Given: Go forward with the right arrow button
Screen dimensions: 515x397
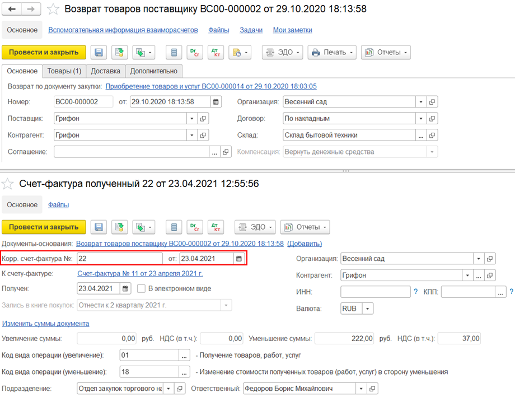Looking at the screenshot, I should click(31, 9).
